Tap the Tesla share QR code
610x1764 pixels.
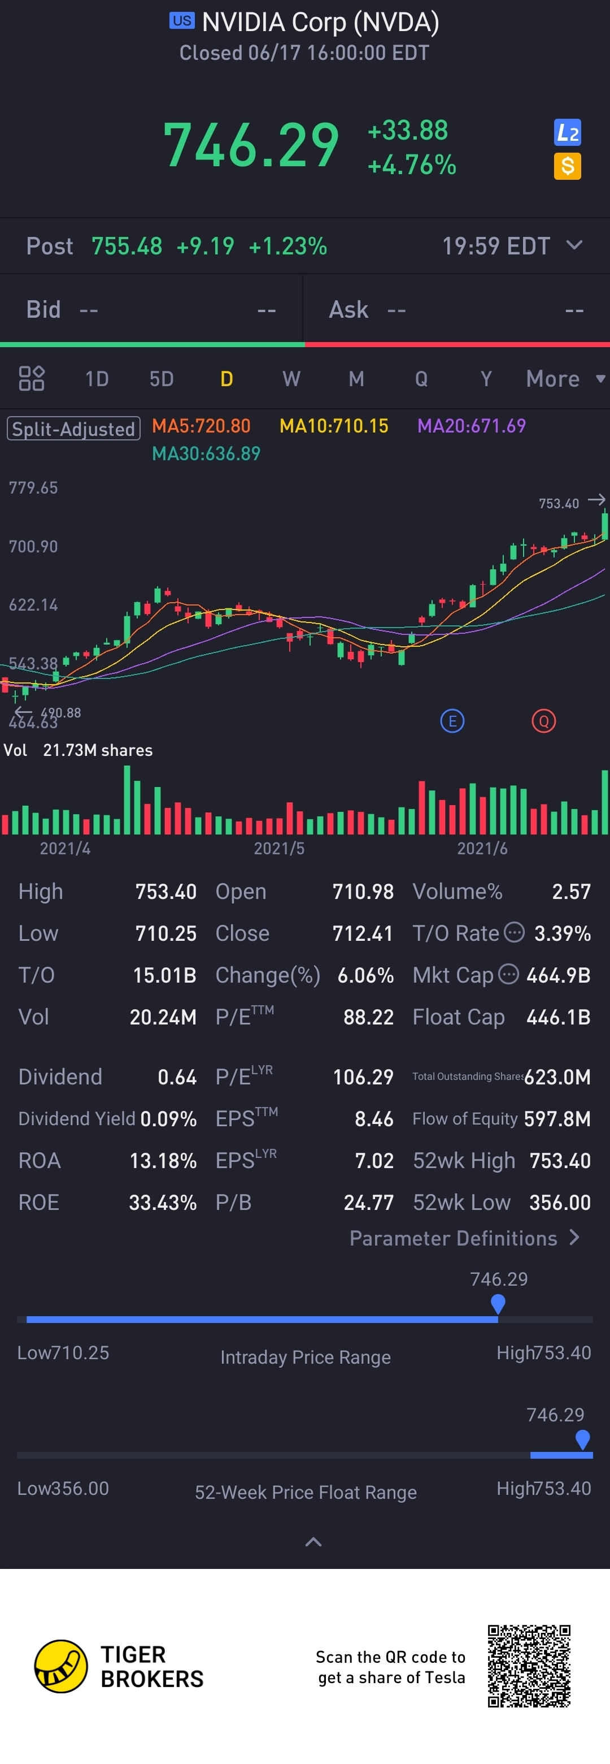(x=529, y=1666)
